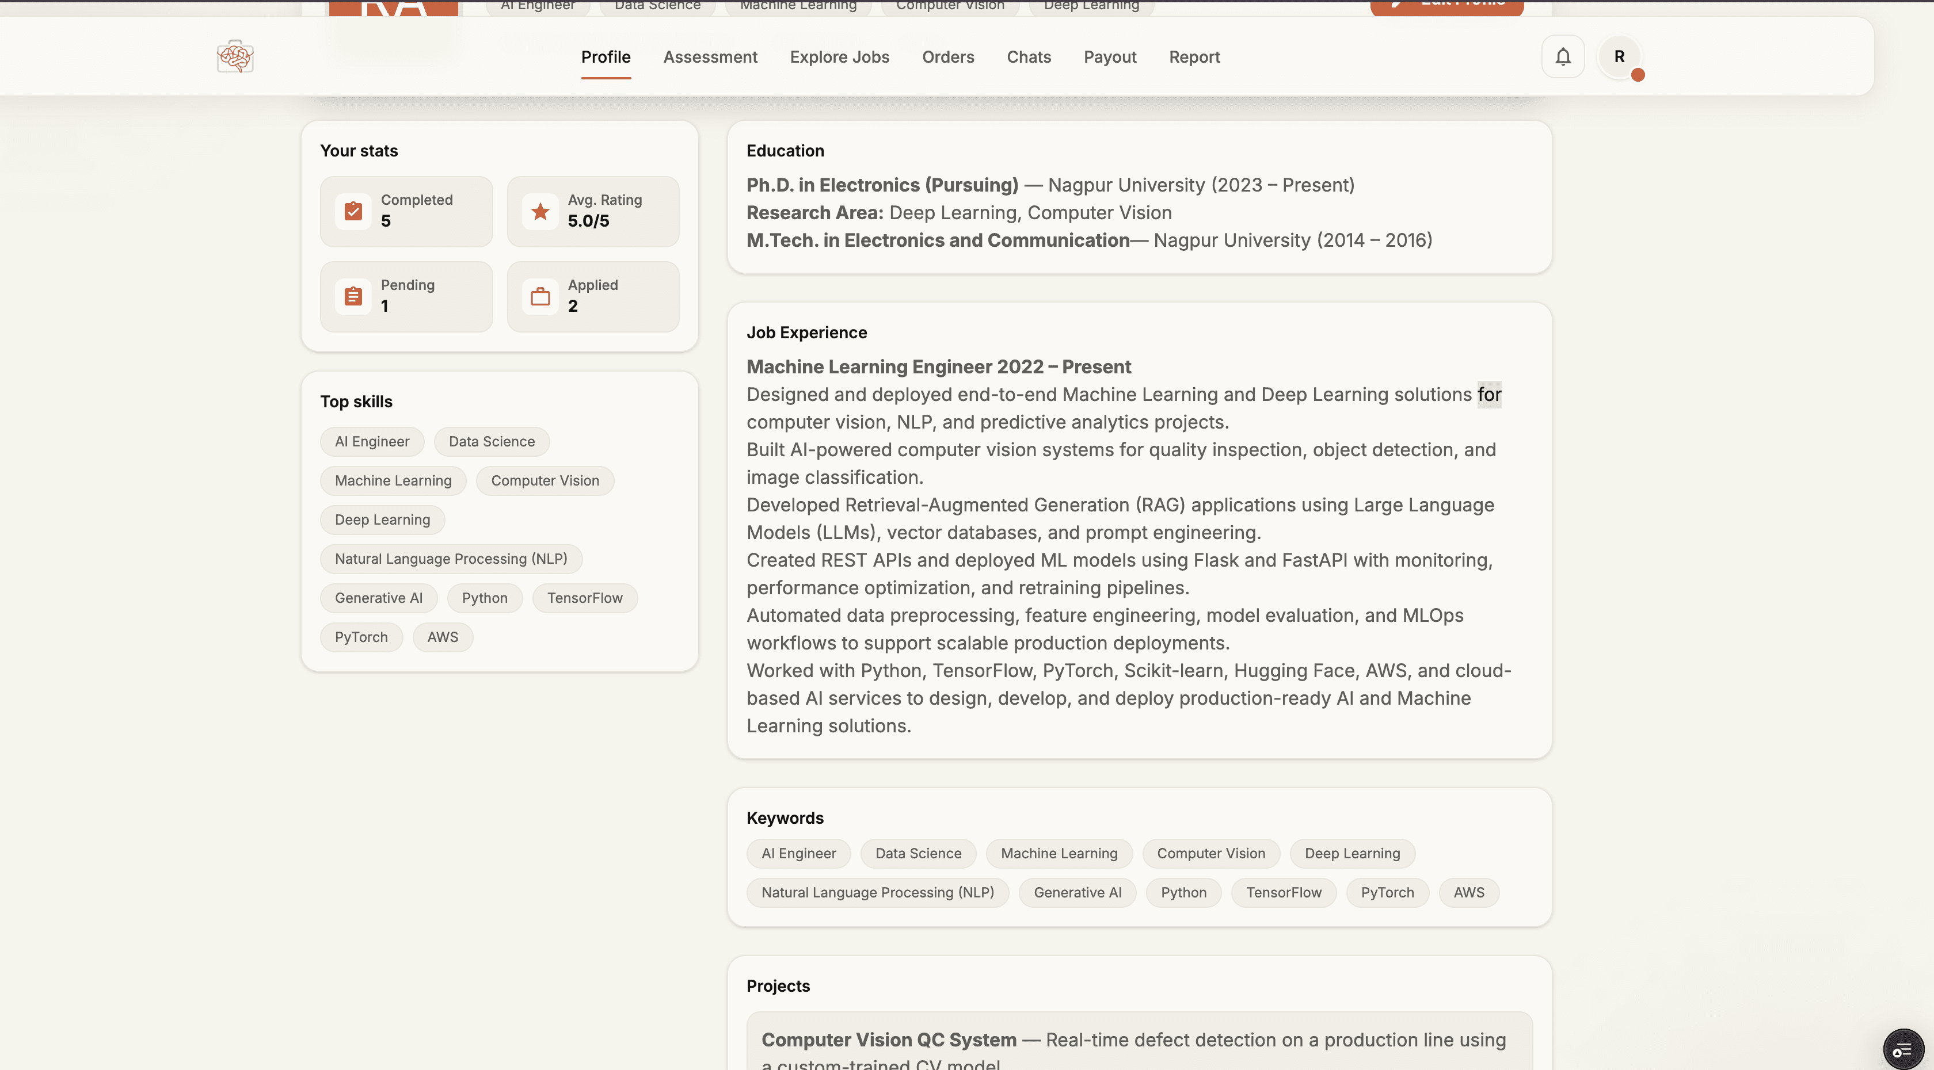
Task: Open the Report tab
Action: [x=1194, y=57]
